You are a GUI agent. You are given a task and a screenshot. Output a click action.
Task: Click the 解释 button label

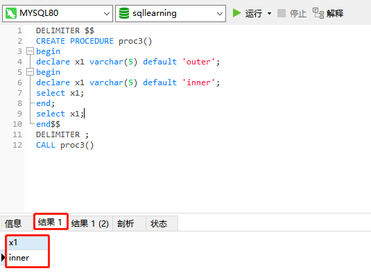pos(335,13)
